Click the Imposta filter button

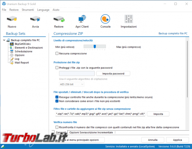(158, 114)
